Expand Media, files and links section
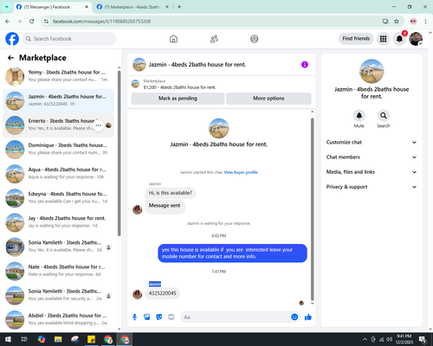433x346 pixels. [372, 172]
